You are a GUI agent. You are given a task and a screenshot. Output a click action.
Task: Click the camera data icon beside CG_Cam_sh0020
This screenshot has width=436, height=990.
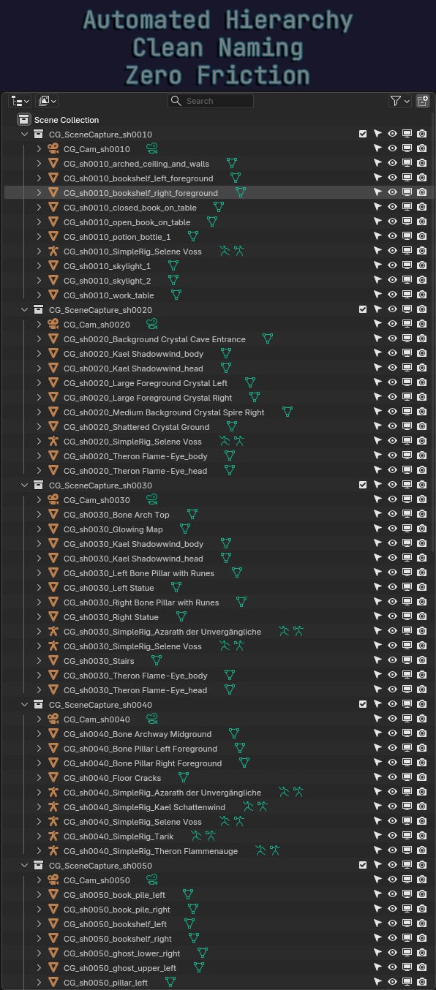[x=152, y=325]
